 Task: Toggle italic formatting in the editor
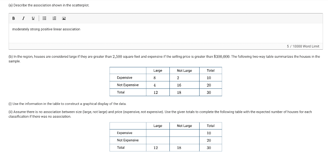click(x=23, y=18)
